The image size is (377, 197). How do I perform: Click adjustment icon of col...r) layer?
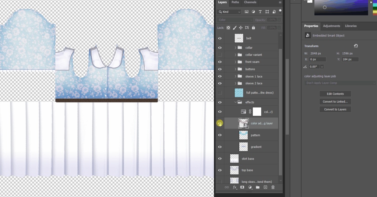tap(244, 112)
